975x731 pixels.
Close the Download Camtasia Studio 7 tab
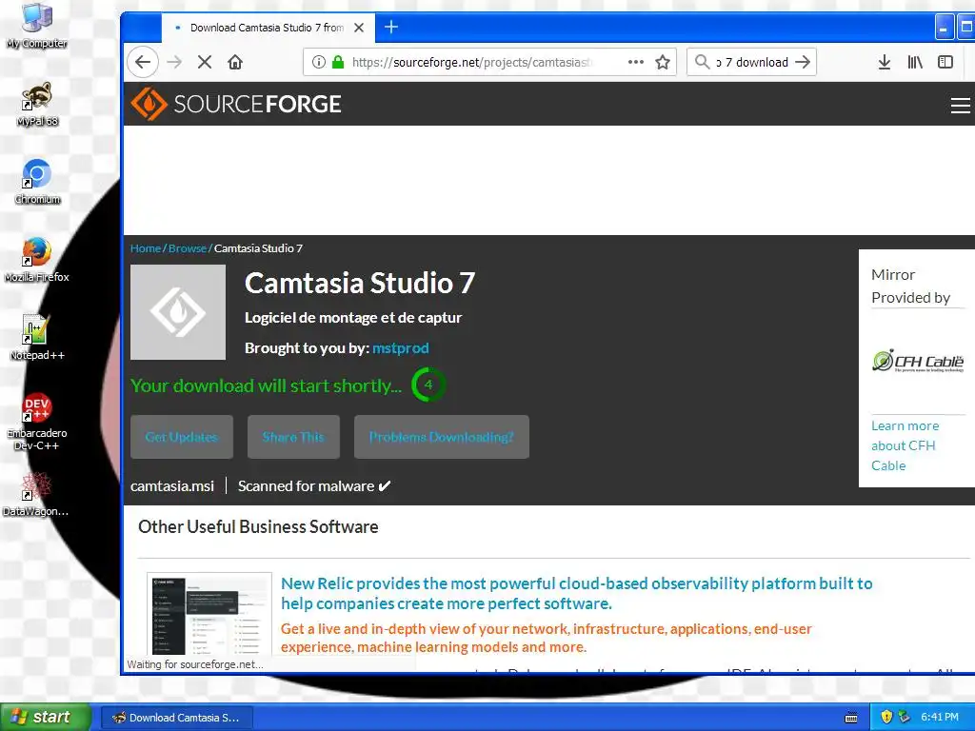tap(359, 28)
